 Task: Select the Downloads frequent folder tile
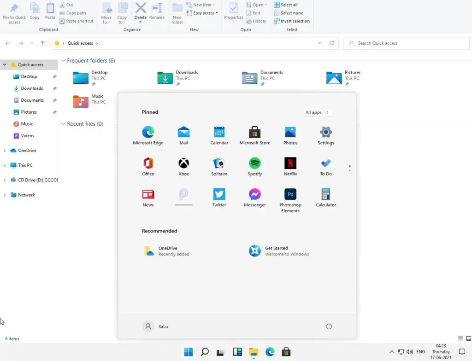click(x=177, y=78)
